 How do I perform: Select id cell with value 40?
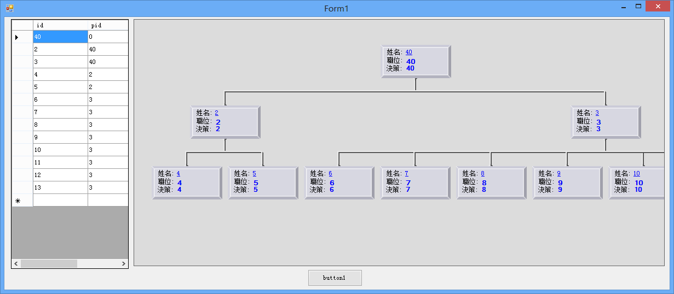[x=60, y=37]
